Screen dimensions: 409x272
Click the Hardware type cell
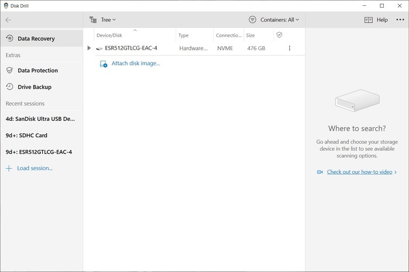tap(193, 48)
